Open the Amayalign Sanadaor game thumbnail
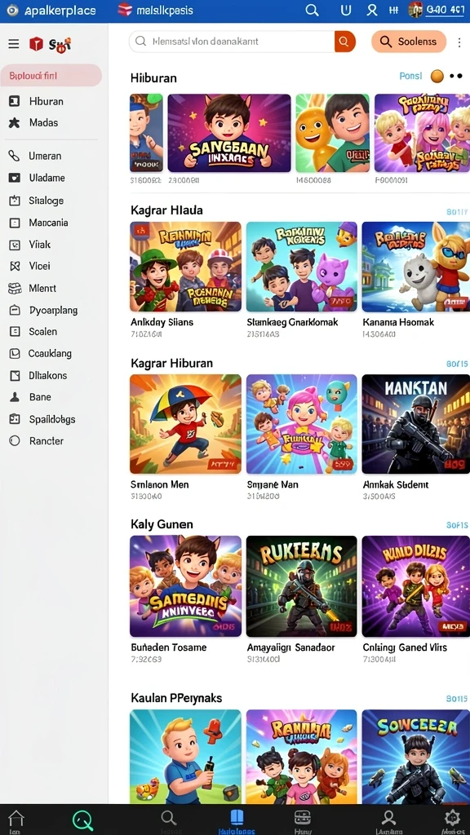This screenshot has width=470, height=835. (x=302, y=586)
